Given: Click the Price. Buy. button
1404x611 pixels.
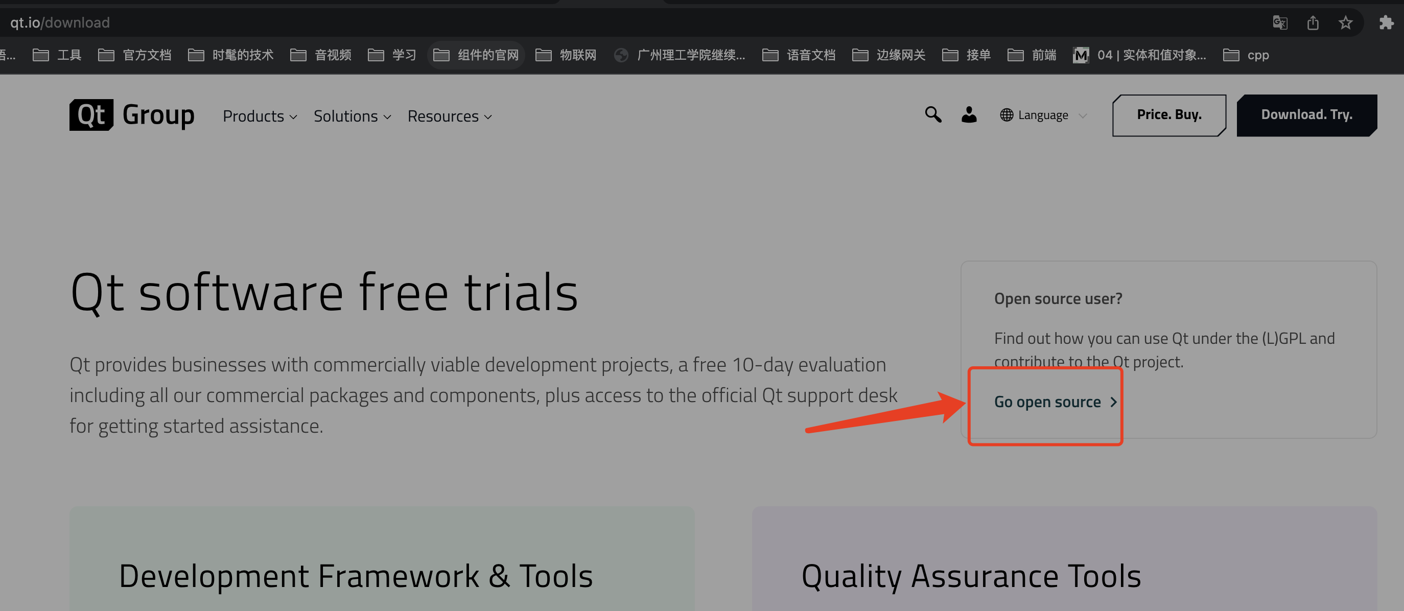Looking at the screenshot, I should 1169,115.
